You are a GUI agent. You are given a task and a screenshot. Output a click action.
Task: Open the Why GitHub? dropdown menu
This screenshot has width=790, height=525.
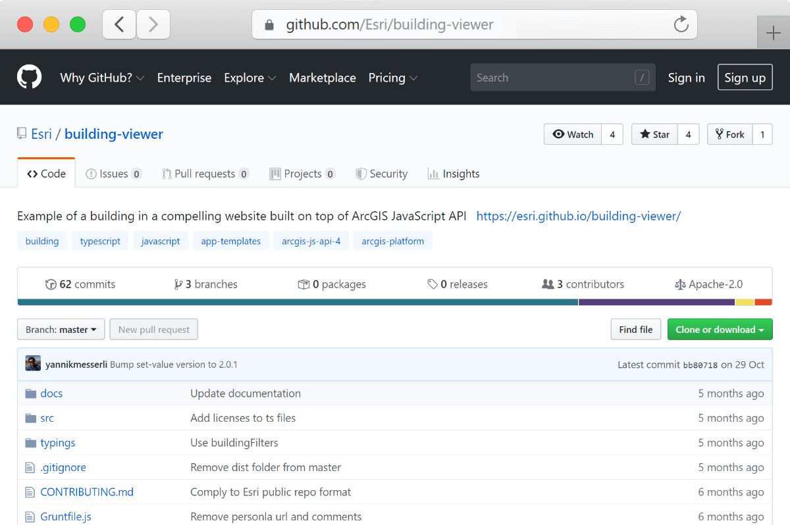coord(102,78)
